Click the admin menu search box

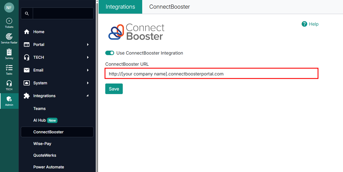pos(63,13)
